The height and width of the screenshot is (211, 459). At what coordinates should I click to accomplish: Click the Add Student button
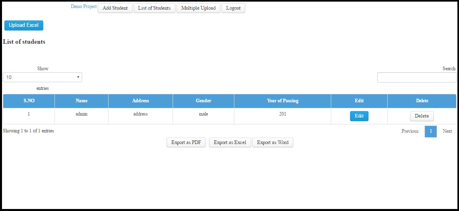115,8
